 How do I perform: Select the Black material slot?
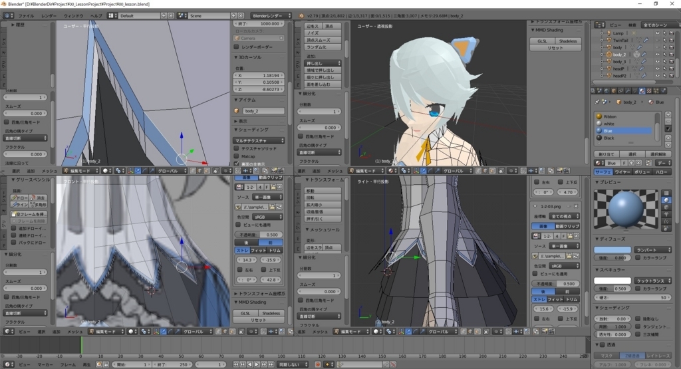point(624,138)
